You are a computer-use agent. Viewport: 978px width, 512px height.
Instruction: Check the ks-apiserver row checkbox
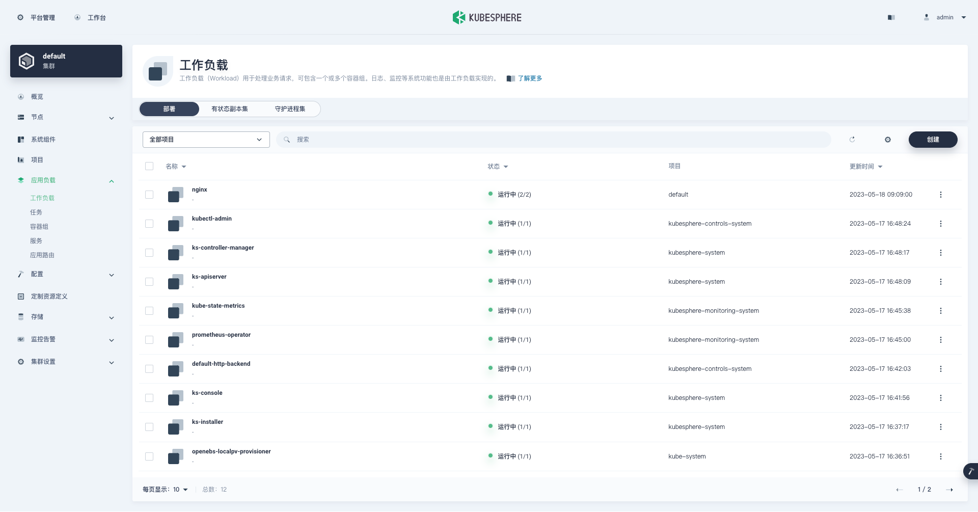point(149,282)
